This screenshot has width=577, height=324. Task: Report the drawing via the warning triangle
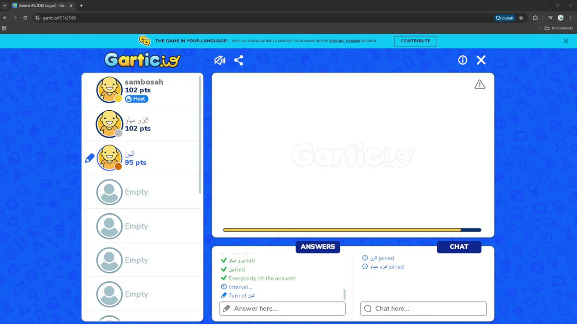pyautogui.click(x=480, y=84)
